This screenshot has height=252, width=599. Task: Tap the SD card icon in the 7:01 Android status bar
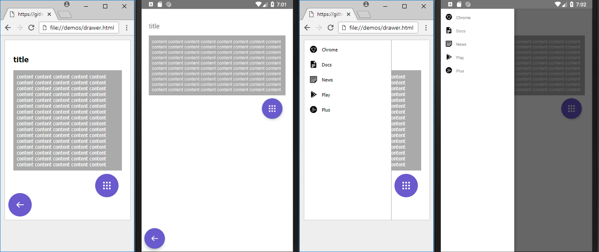point(159,5)
